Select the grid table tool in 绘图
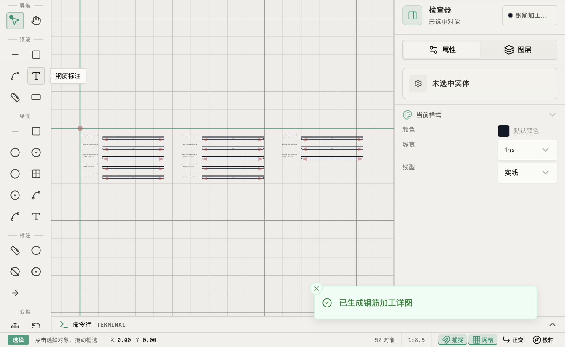Image resolution: width=565 pixels, height=347 pixels. tap(36, 174)
